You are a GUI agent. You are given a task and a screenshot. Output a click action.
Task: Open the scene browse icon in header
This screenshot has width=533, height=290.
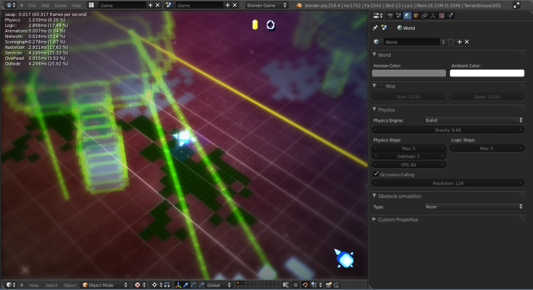coord(169,5)
